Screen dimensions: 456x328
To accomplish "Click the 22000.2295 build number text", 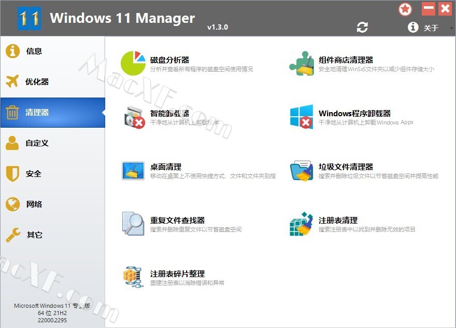I will click(52, 320).
